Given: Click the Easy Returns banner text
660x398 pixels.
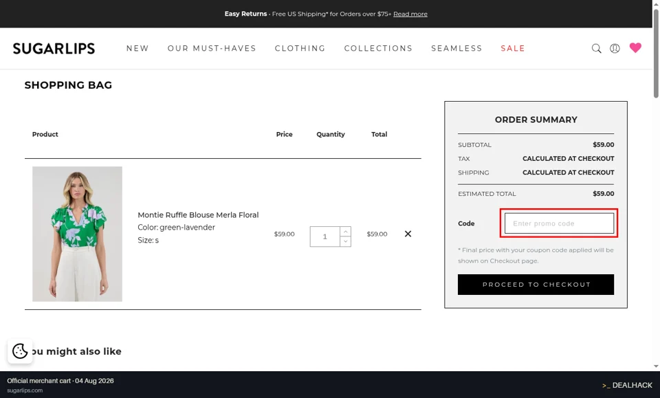Looking at the screenshot, I should [245, 14].
